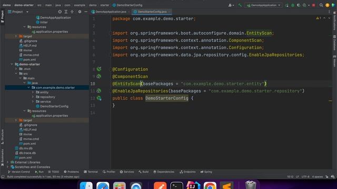
Task: Open Chrome from the dock
Action: (210, 185)
